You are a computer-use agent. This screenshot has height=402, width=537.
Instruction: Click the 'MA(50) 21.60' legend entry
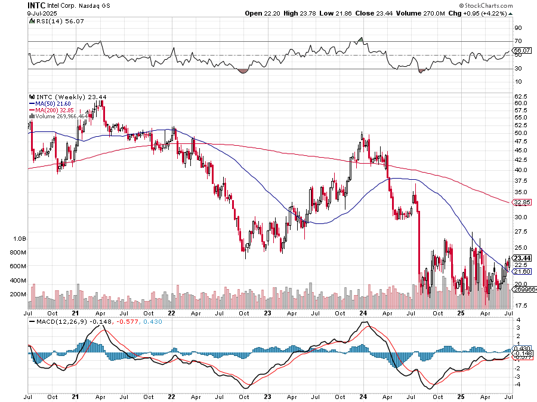coord(53,104)
